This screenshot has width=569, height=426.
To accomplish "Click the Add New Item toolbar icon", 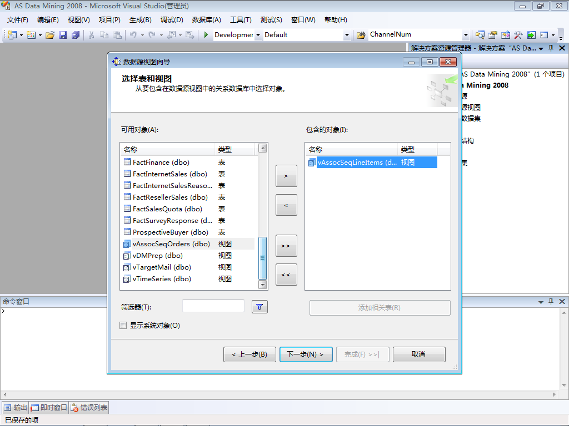I will point(31,35).
